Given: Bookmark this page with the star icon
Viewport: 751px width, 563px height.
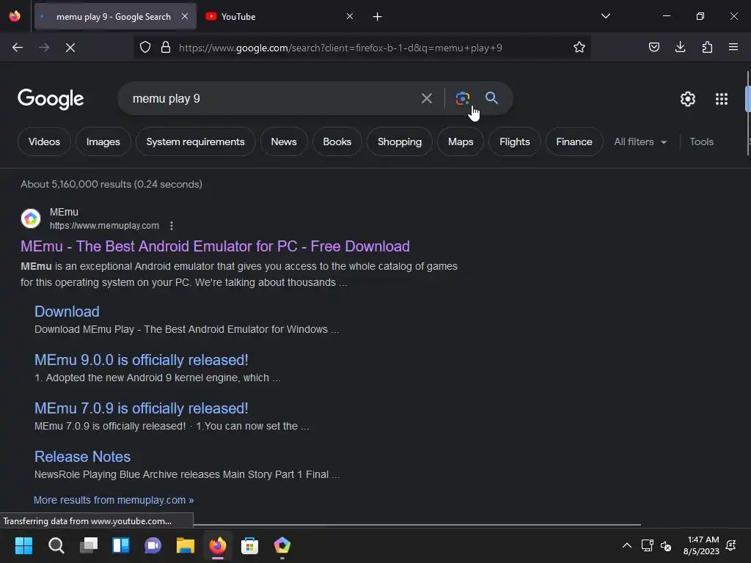Looking at the screenshot, I should point(579,48).
